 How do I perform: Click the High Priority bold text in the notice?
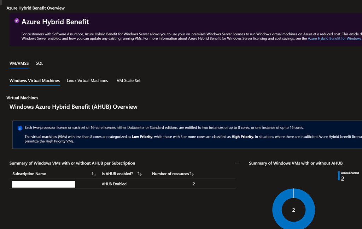(243, 137)
